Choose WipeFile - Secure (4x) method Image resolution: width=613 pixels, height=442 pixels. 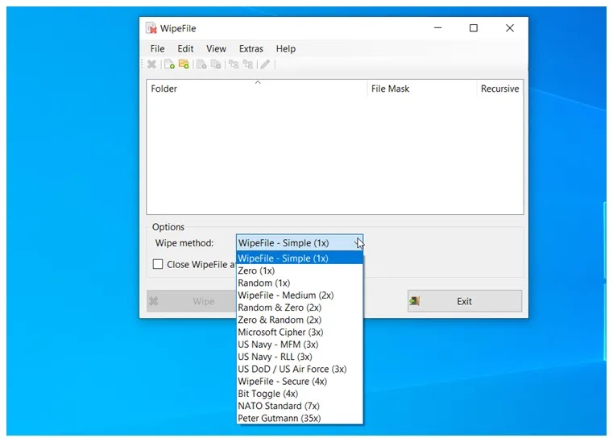point(300,382)
